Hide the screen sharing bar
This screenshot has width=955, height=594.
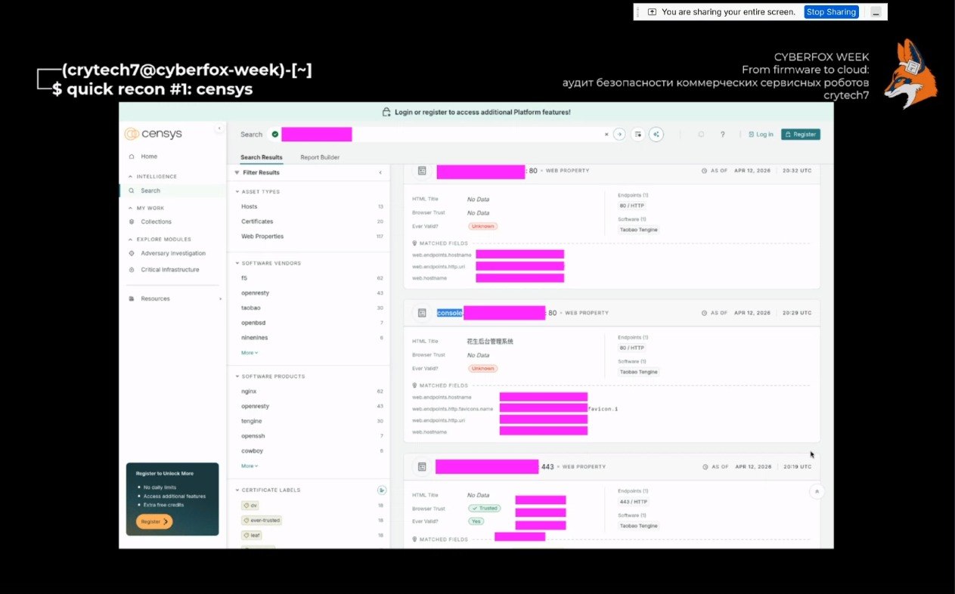pos(876,12)
